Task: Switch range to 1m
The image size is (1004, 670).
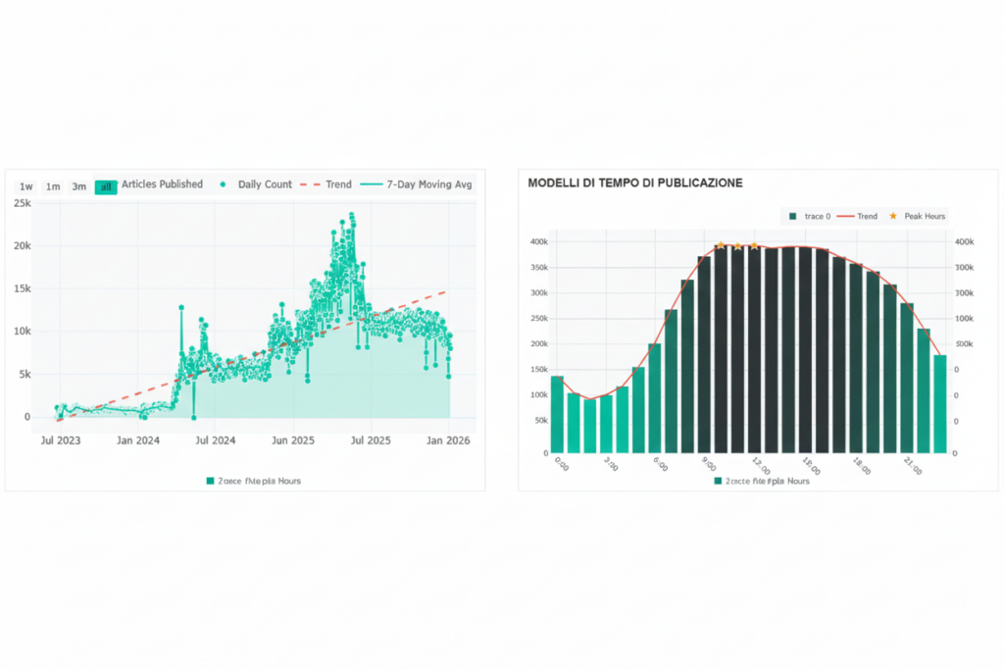Action: pyautogui.click(x=53, y=186)
